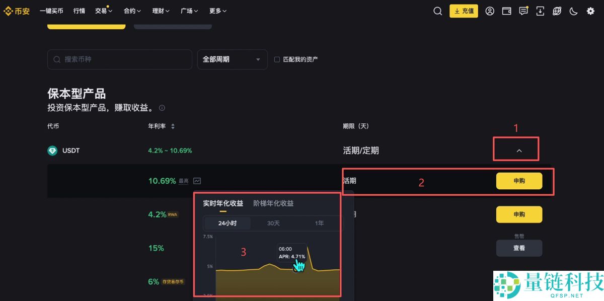The width and height of the screenshot is (604, 301).
Task: Click inside the 搜索币种 search field
Action: pyautogui.click(x=119, y=59)
